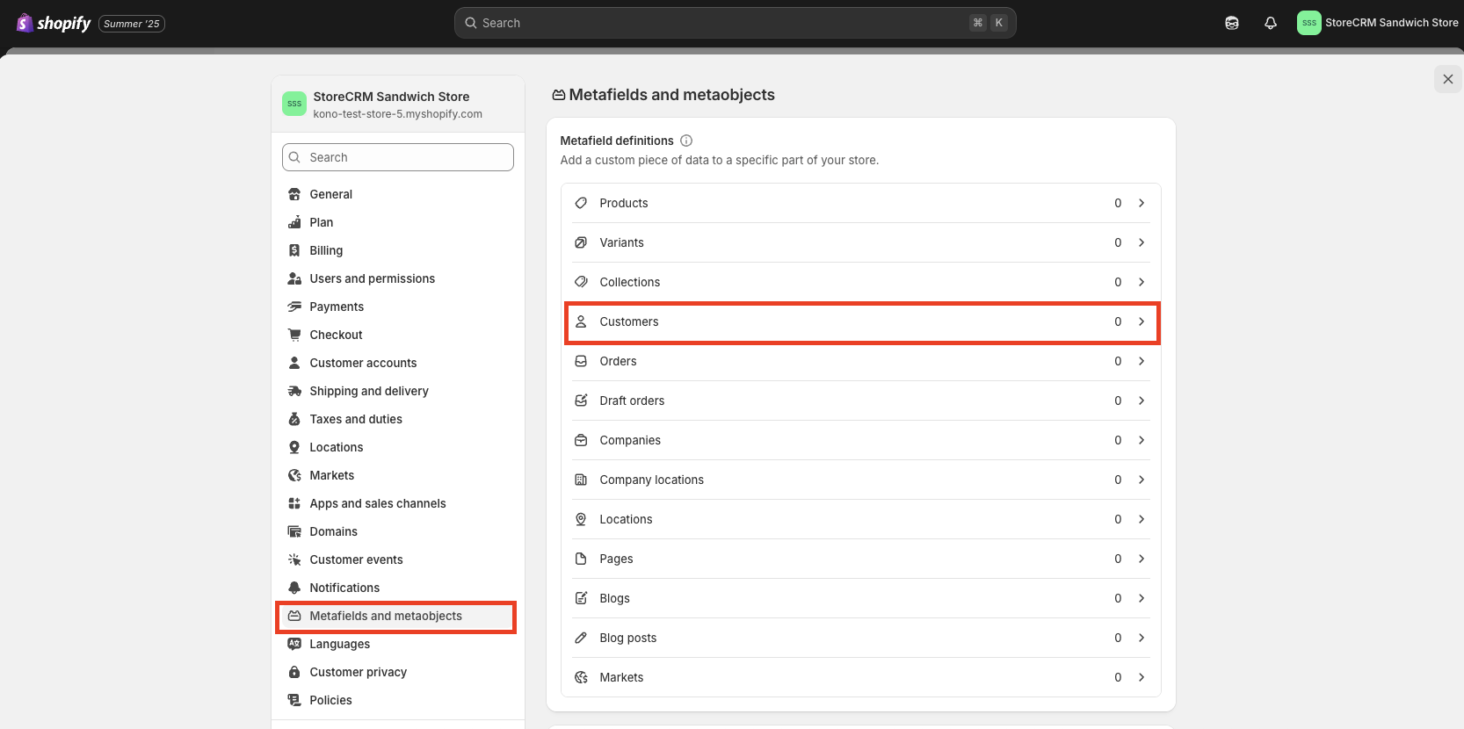Image resolution: width=1464 pixels, height=729 pixels.
Task: Click the Company locations building icon
Action: [x=581, y=480]
